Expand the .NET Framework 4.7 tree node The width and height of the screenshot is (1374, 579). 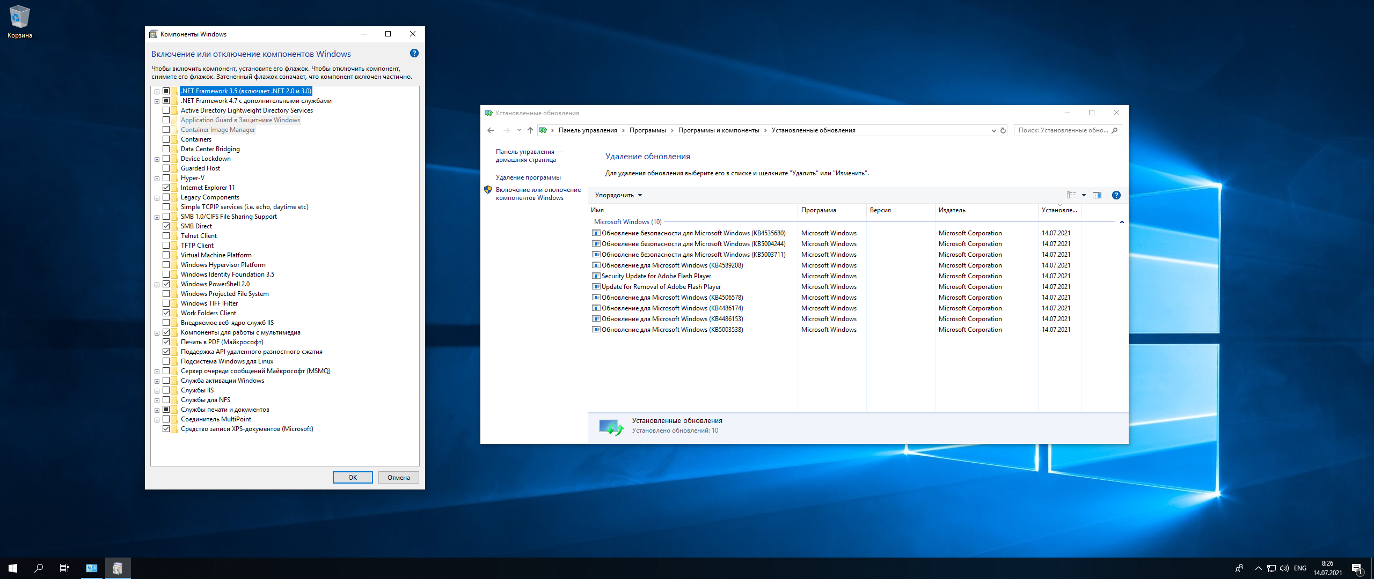(x=157, y=101)
